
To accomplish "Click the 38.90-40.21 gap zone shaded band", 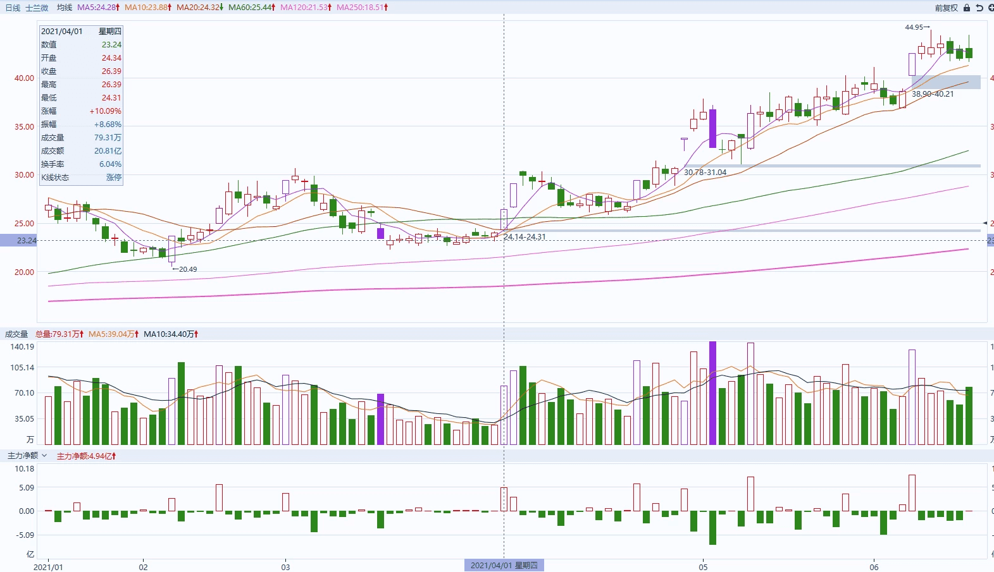I will tap(946, 82).
